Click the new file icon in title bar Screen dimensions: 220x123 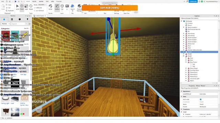7,1
